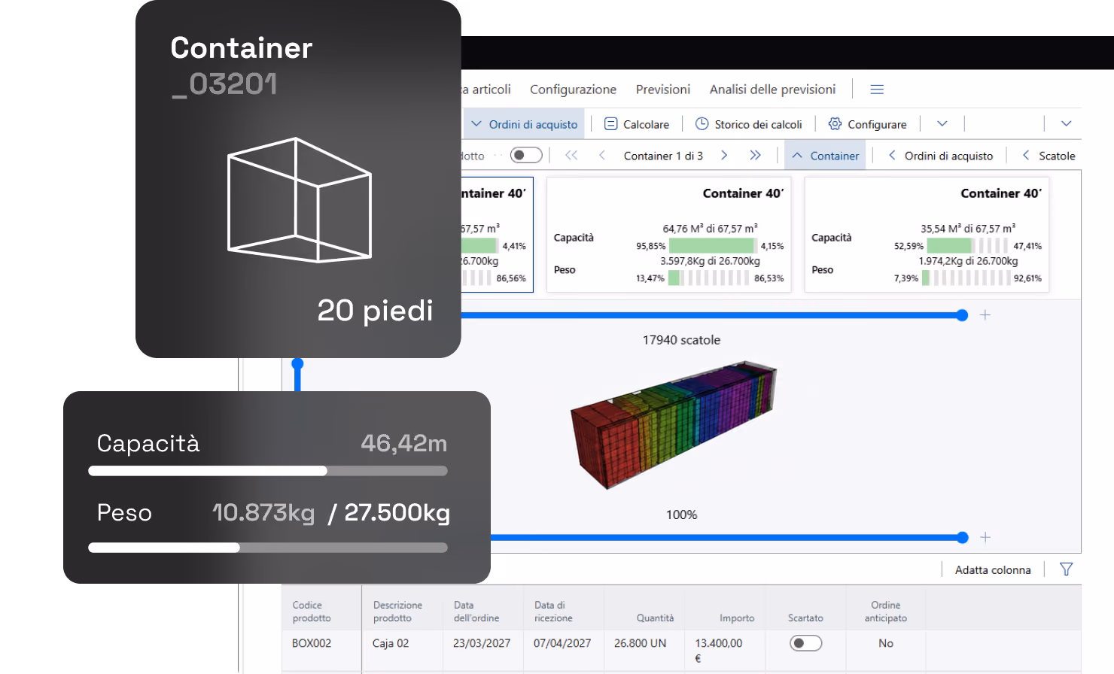Expand the far-right toolbar chevron
The image size is (1114, 674).
click(x=1066, y=124)
